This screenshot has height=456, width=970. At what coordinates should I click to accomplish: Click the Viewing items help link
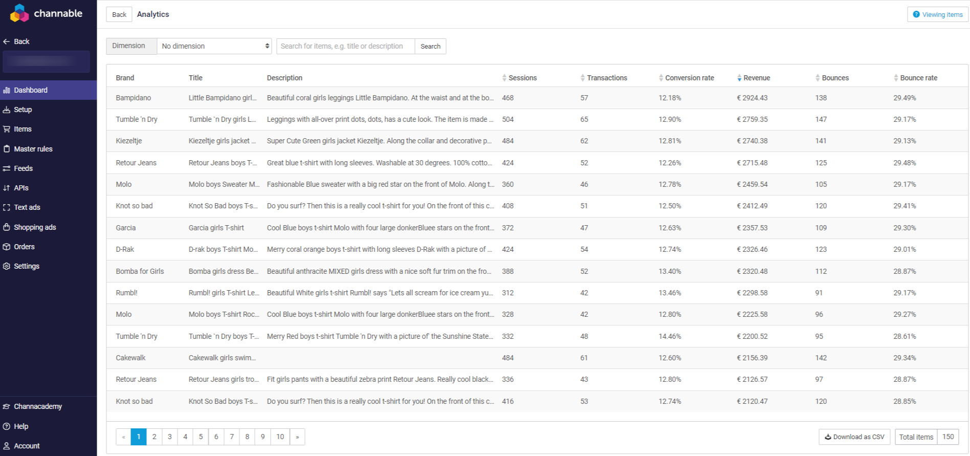coord(938,14)
